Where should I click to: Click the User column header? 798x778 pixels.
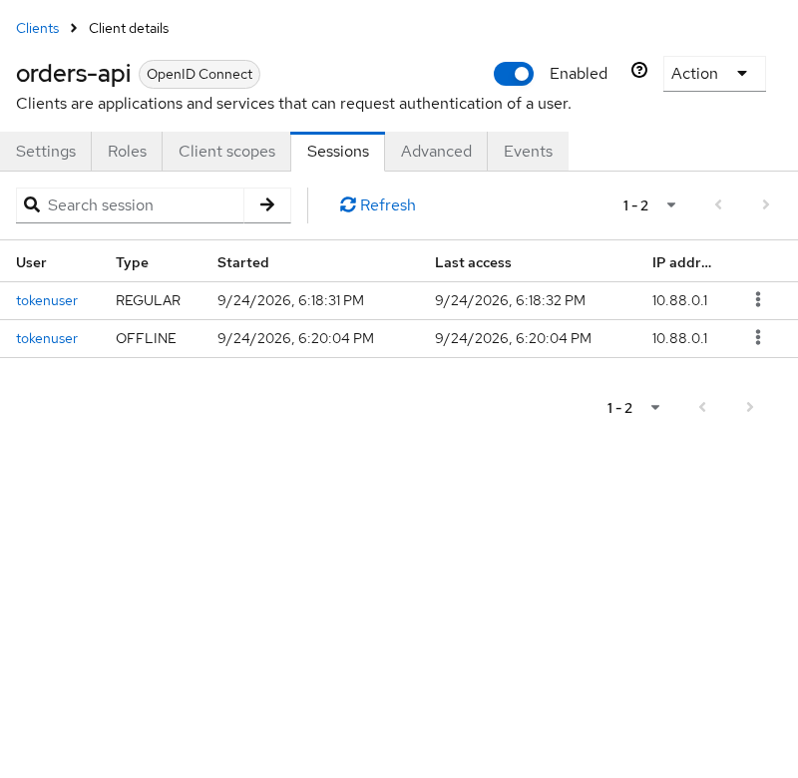tap(31, 262)
